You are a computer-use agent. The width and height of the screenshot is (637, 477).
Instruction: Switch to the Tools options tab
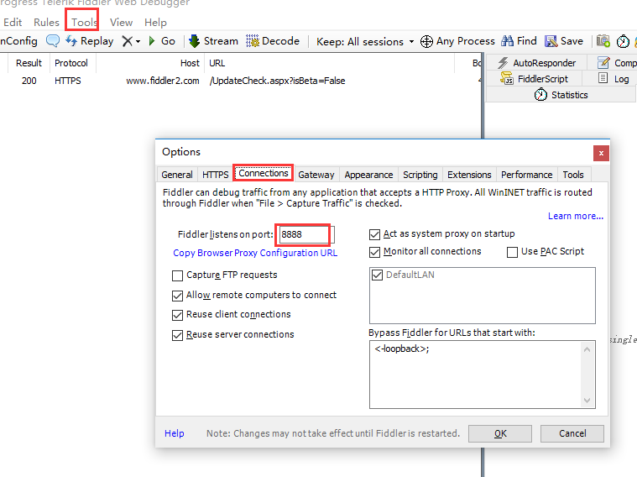coord(573,175)
